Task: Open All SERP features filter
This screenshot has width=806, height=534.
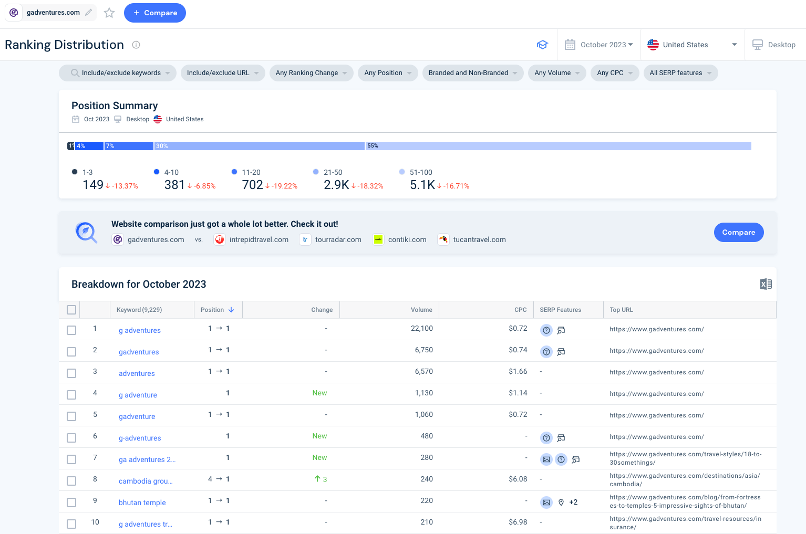Action: (x=681, y=73)
